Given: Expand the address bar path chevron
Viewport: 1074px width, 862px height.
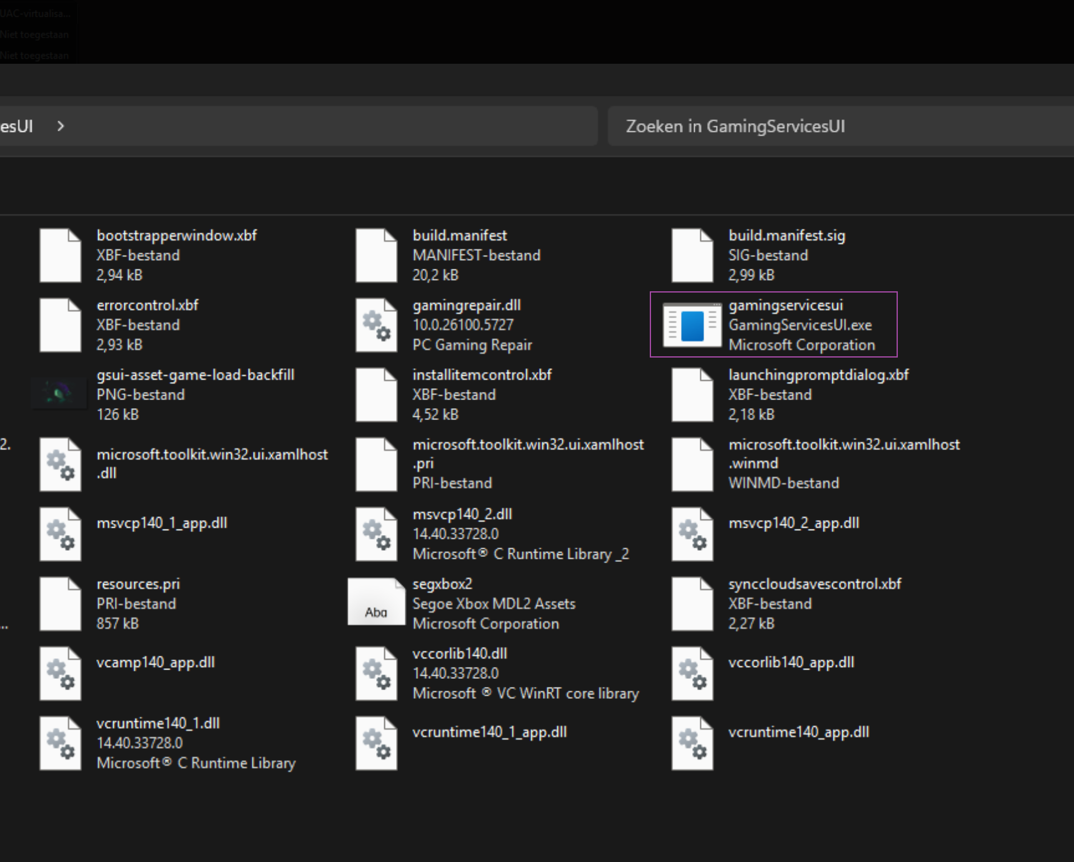Looking at the screenshot, I should (61, 126).
